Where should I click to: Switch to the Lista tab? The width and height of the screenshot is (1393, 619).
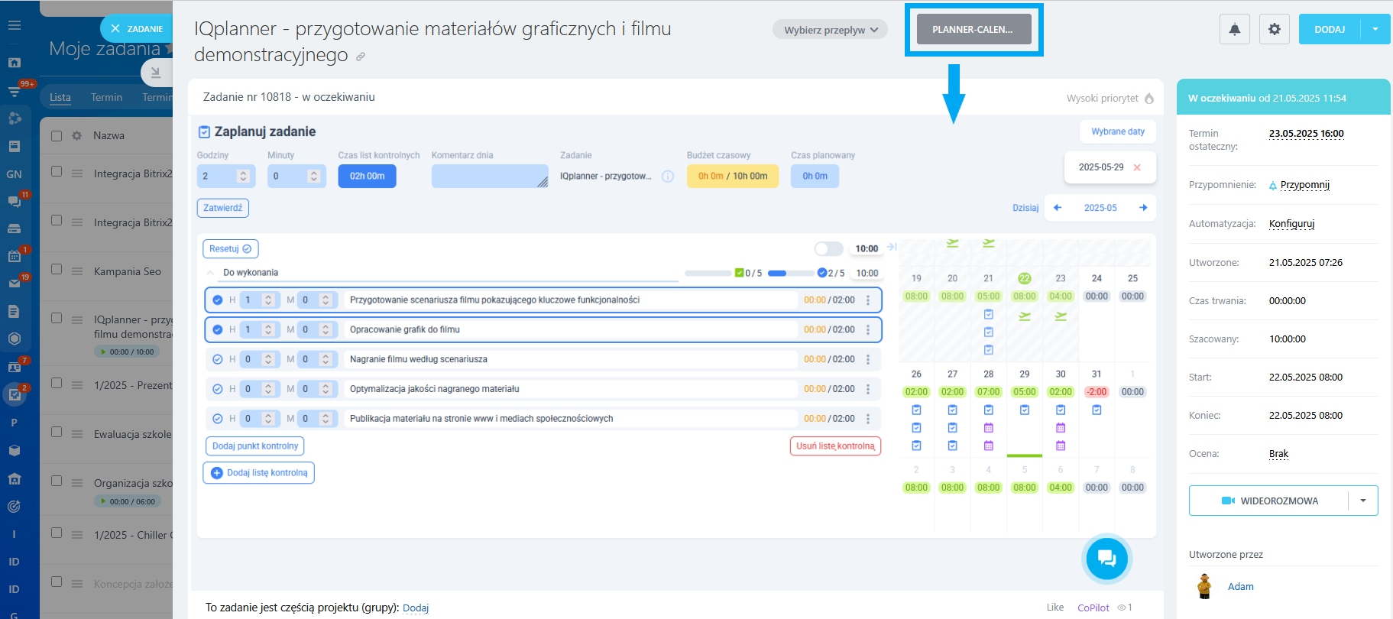60,97
